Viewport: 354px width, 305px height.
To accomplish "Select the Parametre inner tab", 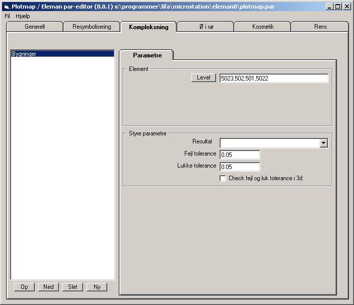I will 147,55.
